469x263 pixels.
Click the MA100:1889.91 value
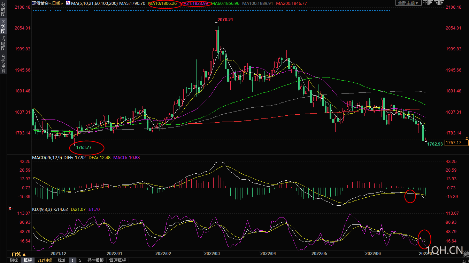point(257,3)
